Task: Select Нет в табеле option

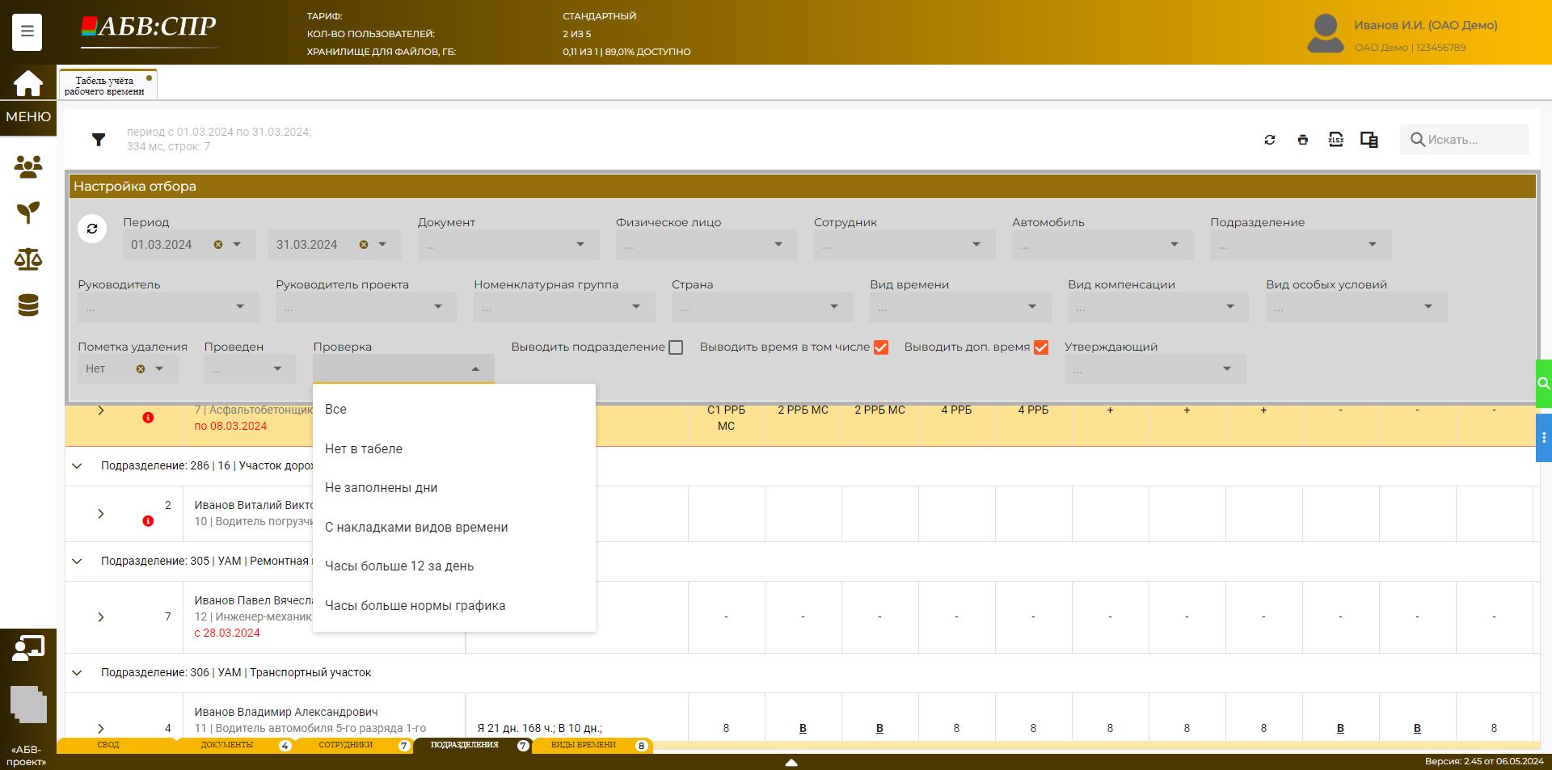Action: coord(364,449)
